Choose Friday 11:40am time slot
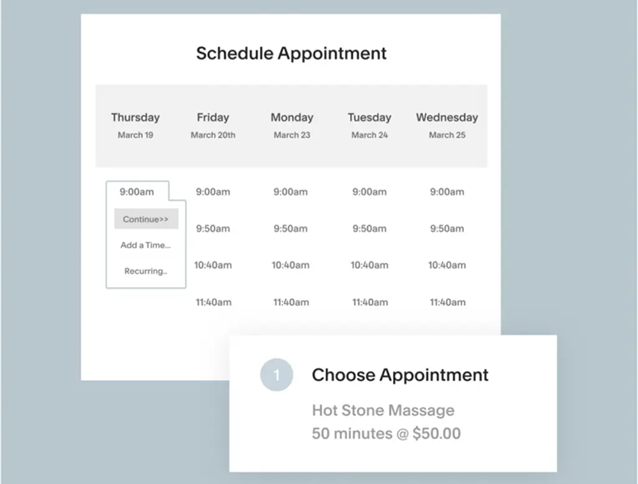The height and width of the screenshot is (484, 638). (213, 302)
